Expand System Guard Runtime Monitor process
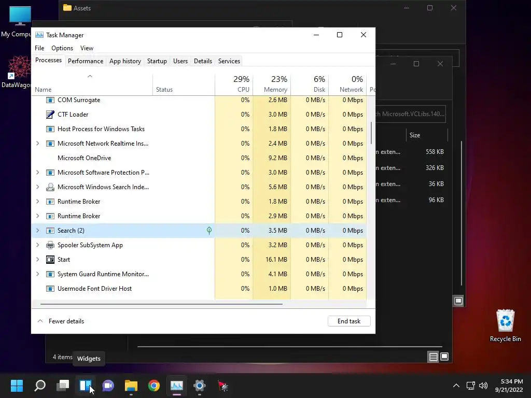Screen dimensions: 531x398 [37, 274]
